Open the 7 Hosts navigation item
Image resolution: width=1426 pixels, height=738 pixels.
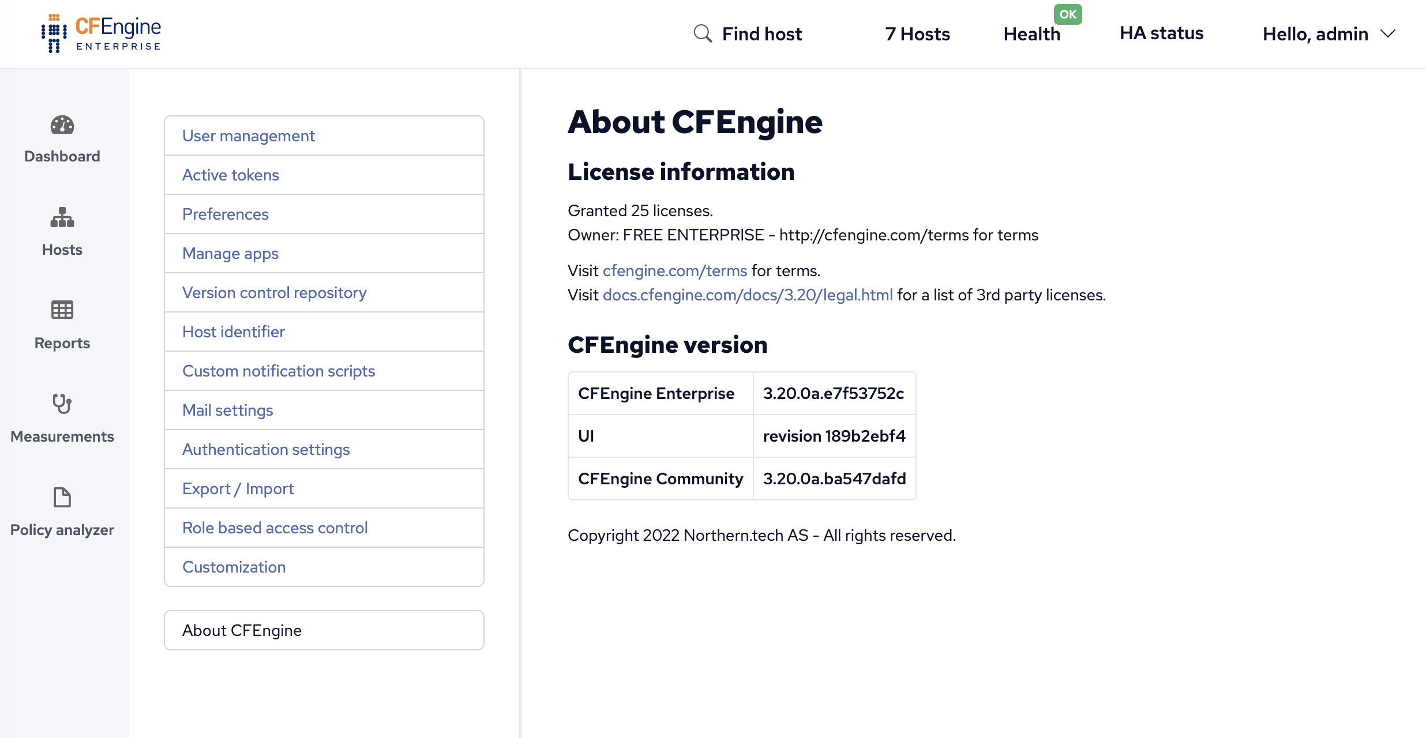pyautogui.click(x=916, y=33)
